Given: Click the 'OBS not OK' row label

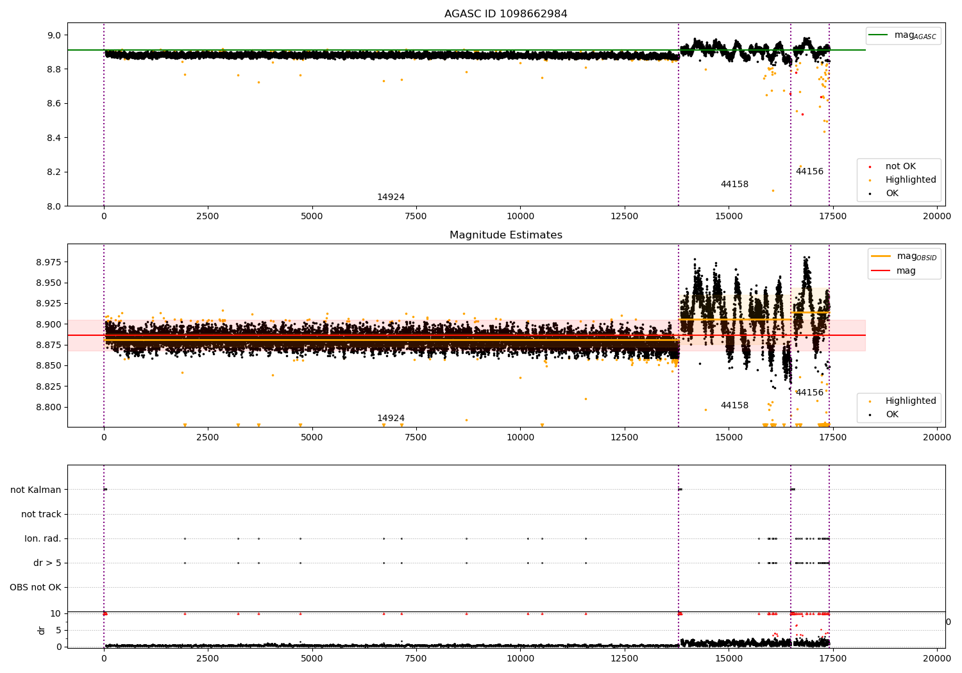Looking at the screenshot, I should 35,588.
